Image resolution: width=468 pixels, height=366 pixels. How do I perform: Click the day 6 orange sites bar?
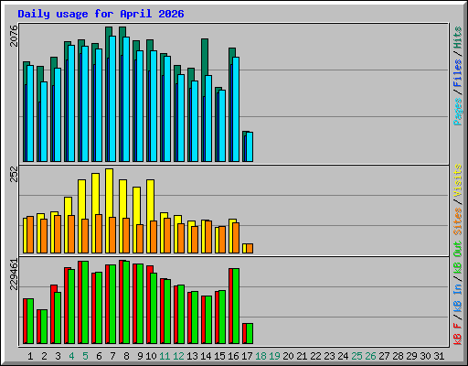(x=99, y=233)
